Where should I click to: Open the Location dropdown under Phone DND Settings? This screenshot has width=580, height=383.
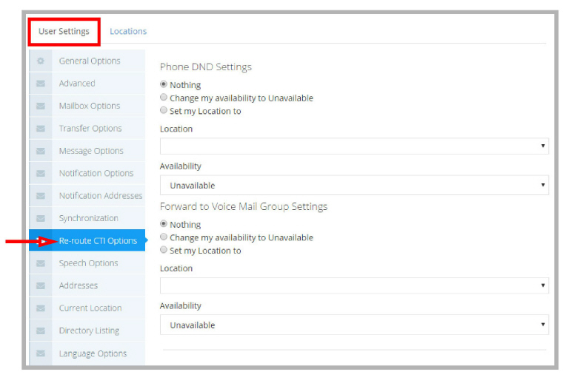354,146
